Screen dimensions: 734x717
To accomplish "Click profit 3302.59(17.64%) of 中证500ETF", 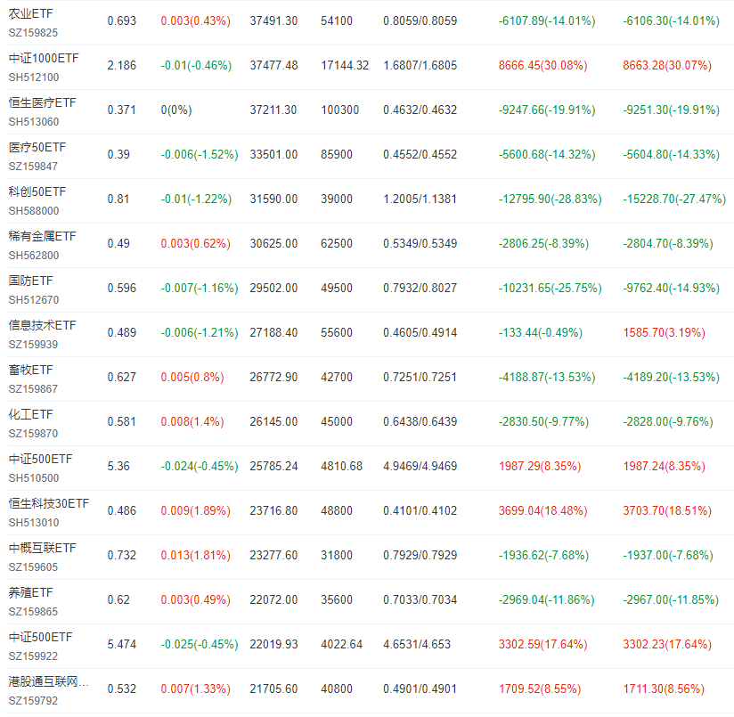I will coord(543,645).
